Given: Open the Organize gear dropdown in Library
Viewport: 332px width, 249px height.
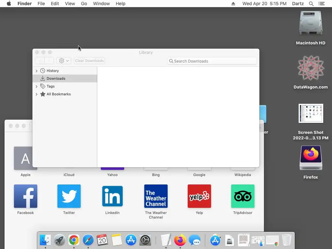Looking at the screenshot, I should point(64,61).
